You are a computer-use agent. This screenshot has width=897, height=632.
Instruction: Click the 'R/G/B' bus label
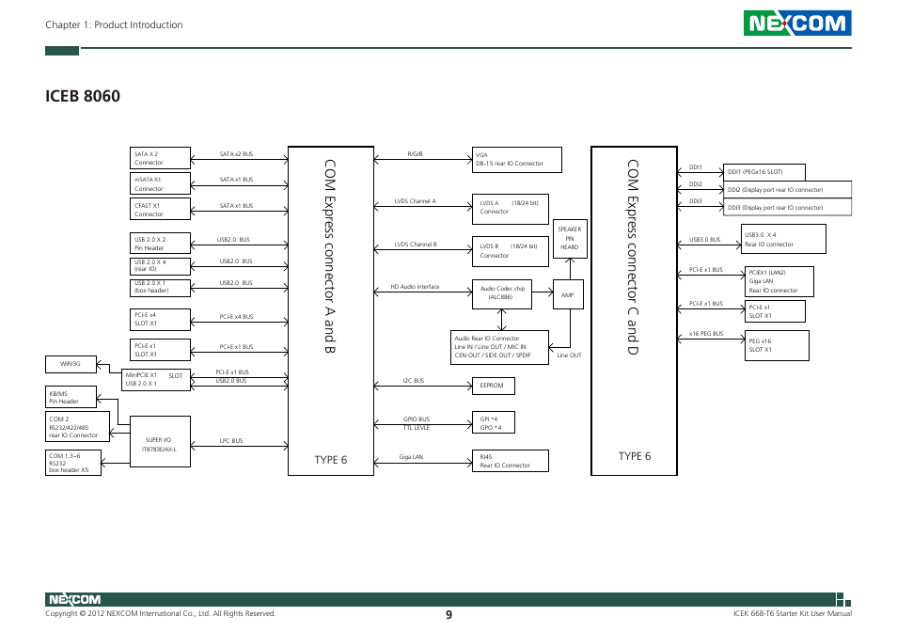[x=416, y=154]
